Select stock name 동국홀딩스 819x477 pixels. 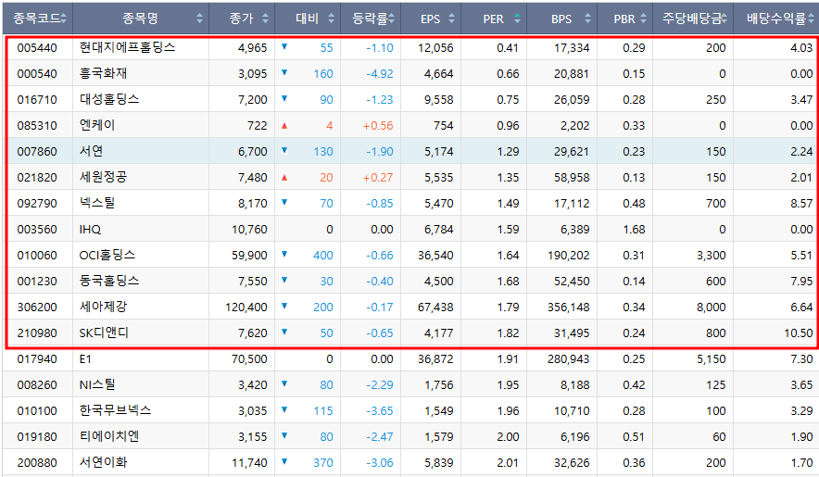tap(109, 281)
